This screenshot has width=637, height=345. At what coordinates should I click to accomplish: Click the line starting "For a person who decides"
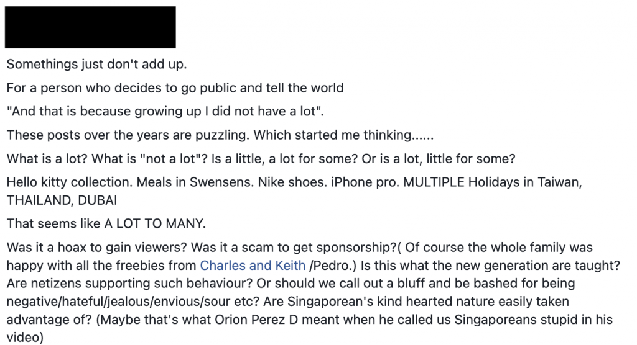pyautogui.click(x=175, y=87)
